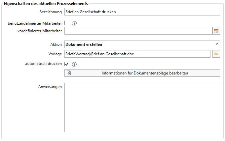Open the employee picker icon for vordefinierter Mitarbeiter

[x=216, y=31]
